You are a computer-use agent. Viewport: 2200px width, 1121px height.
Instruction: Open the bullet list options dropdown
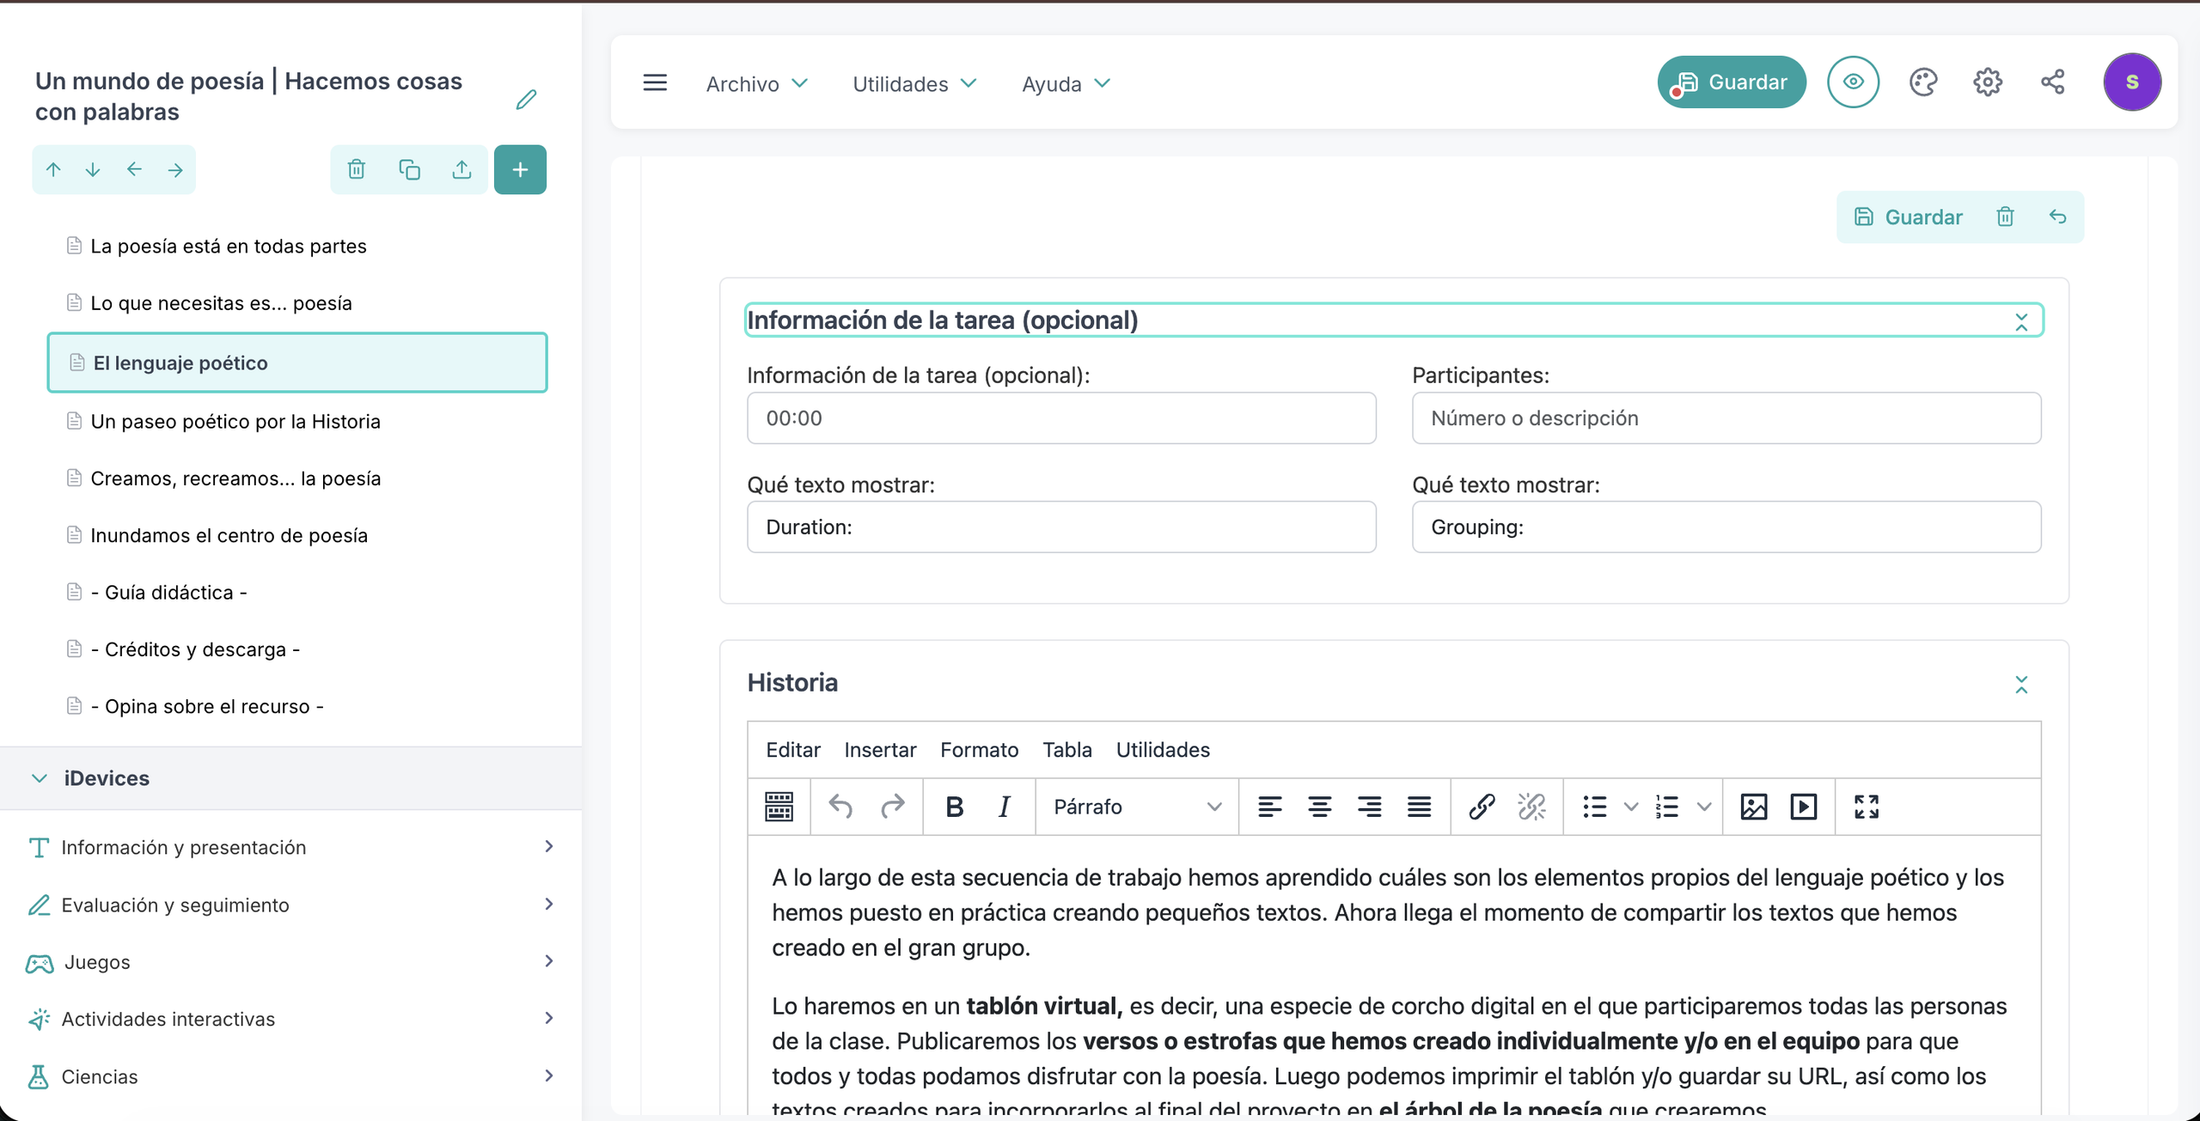click(x=1630, y=807)
